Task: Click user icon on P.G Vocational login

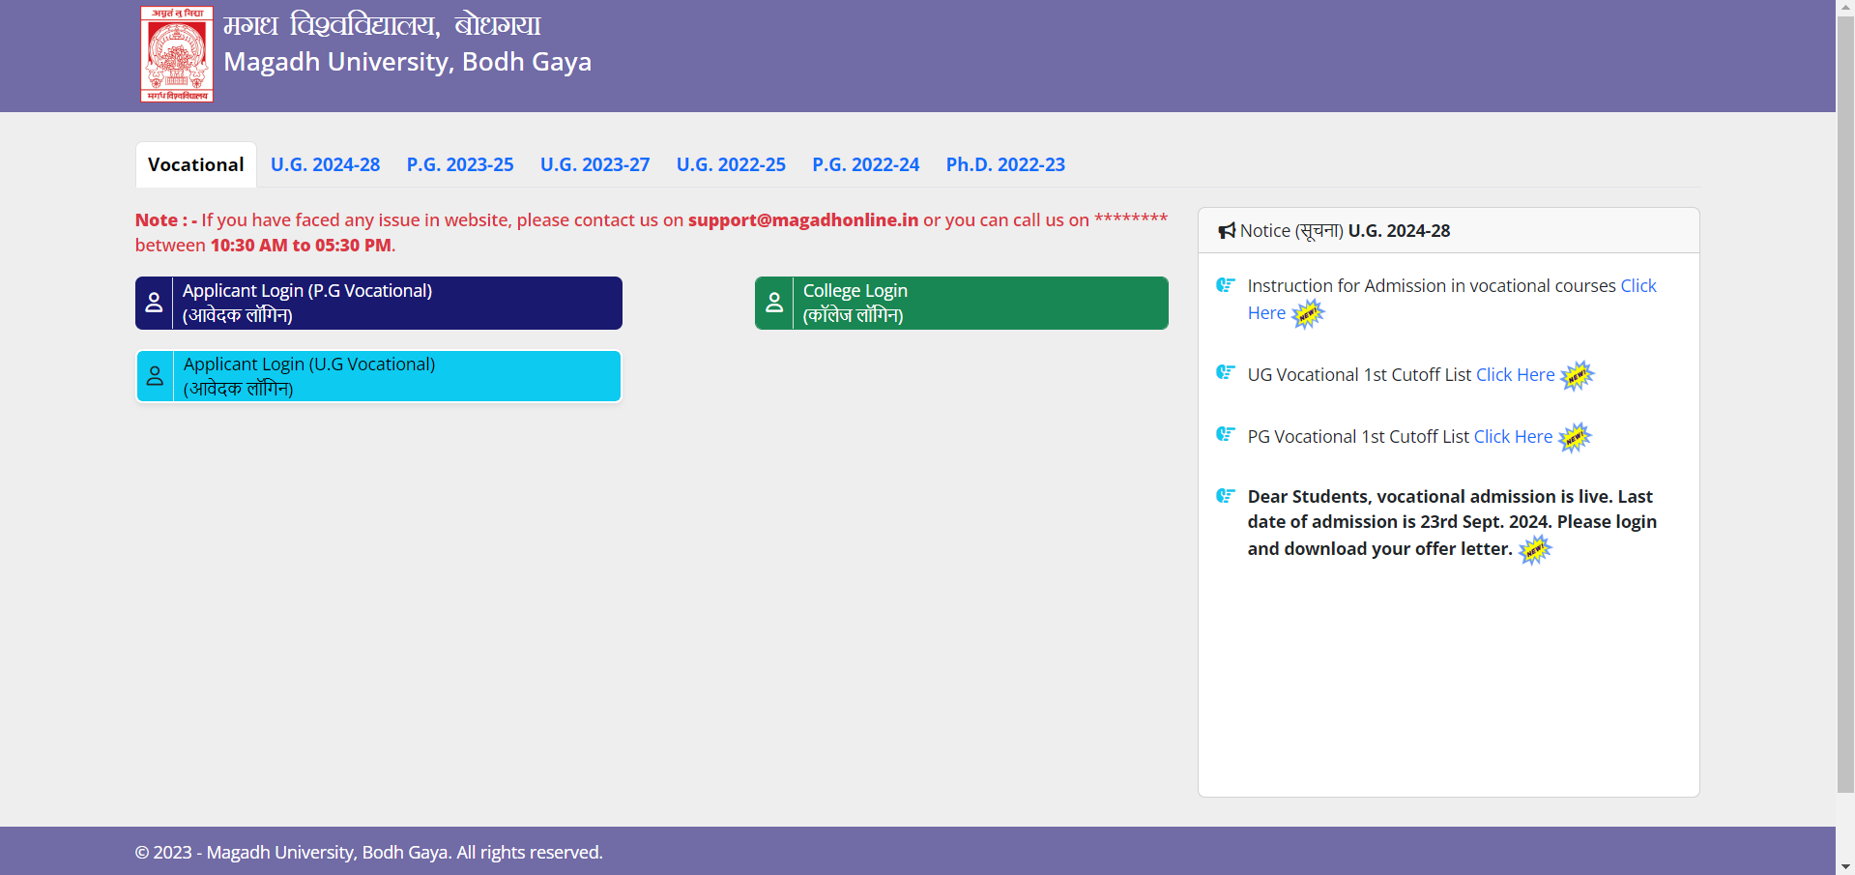Action: tap(154, 303)
